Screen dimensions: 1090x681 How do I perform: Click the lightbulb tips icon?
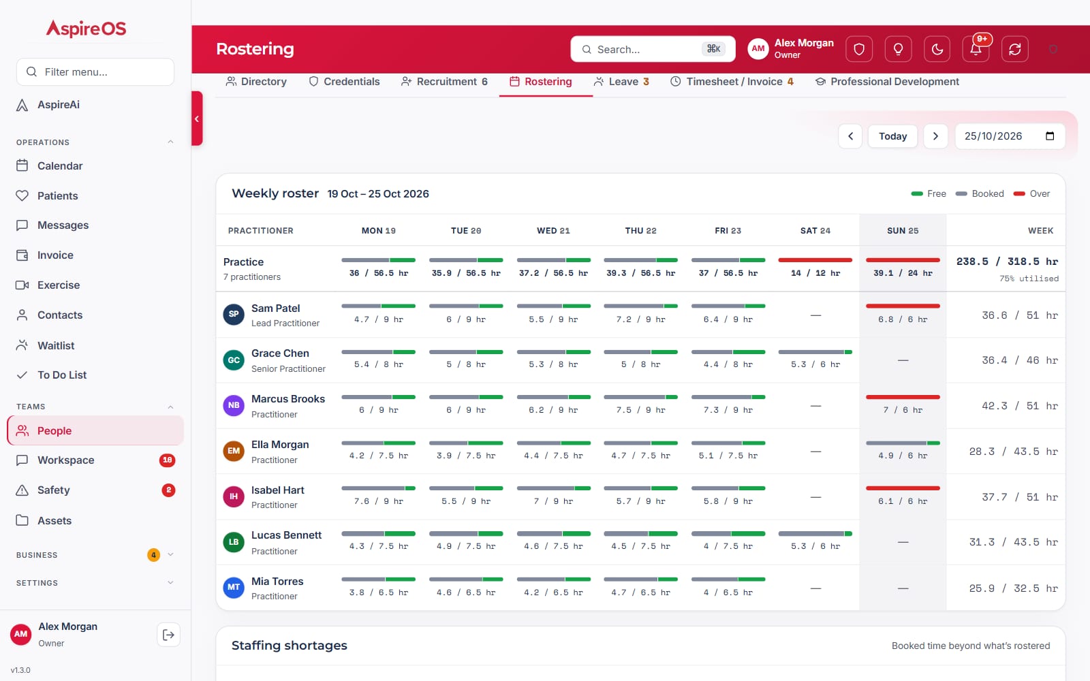(898, 49)
